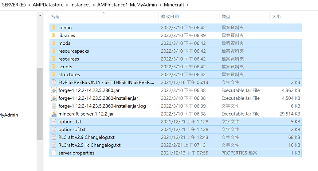This screenshot has height=171, width=318.
Task: Click the 2021/12/16 下午 06:13 date cell
Action: pos(185,82)
